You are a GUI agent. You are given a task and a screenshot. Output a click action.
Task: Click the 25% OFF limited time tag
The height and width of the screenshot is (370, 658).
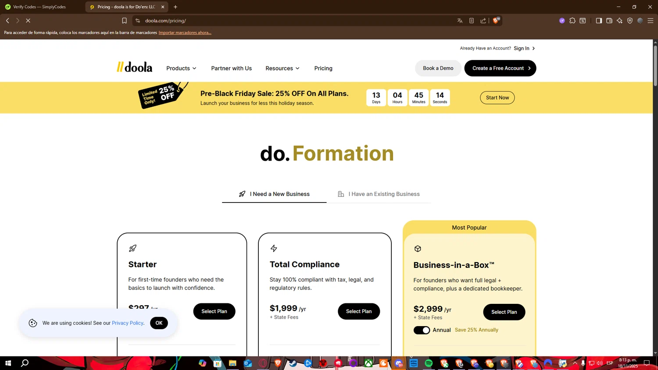(162, 95)
